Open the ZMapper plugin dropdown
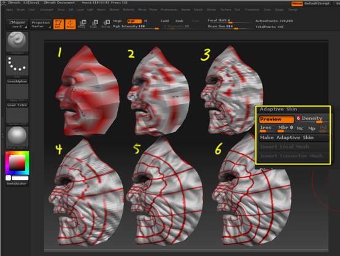340x256 pixels. pyautogui.click(x=17, y=24)
